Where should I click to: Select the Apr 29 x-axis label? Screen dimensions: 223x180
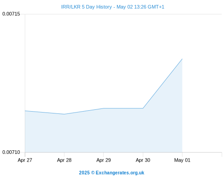coord(104,160)
